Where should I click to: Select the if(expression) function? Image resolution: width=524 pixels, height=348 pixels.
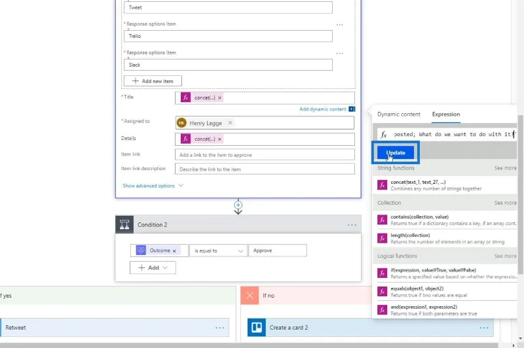click(447, 273)
